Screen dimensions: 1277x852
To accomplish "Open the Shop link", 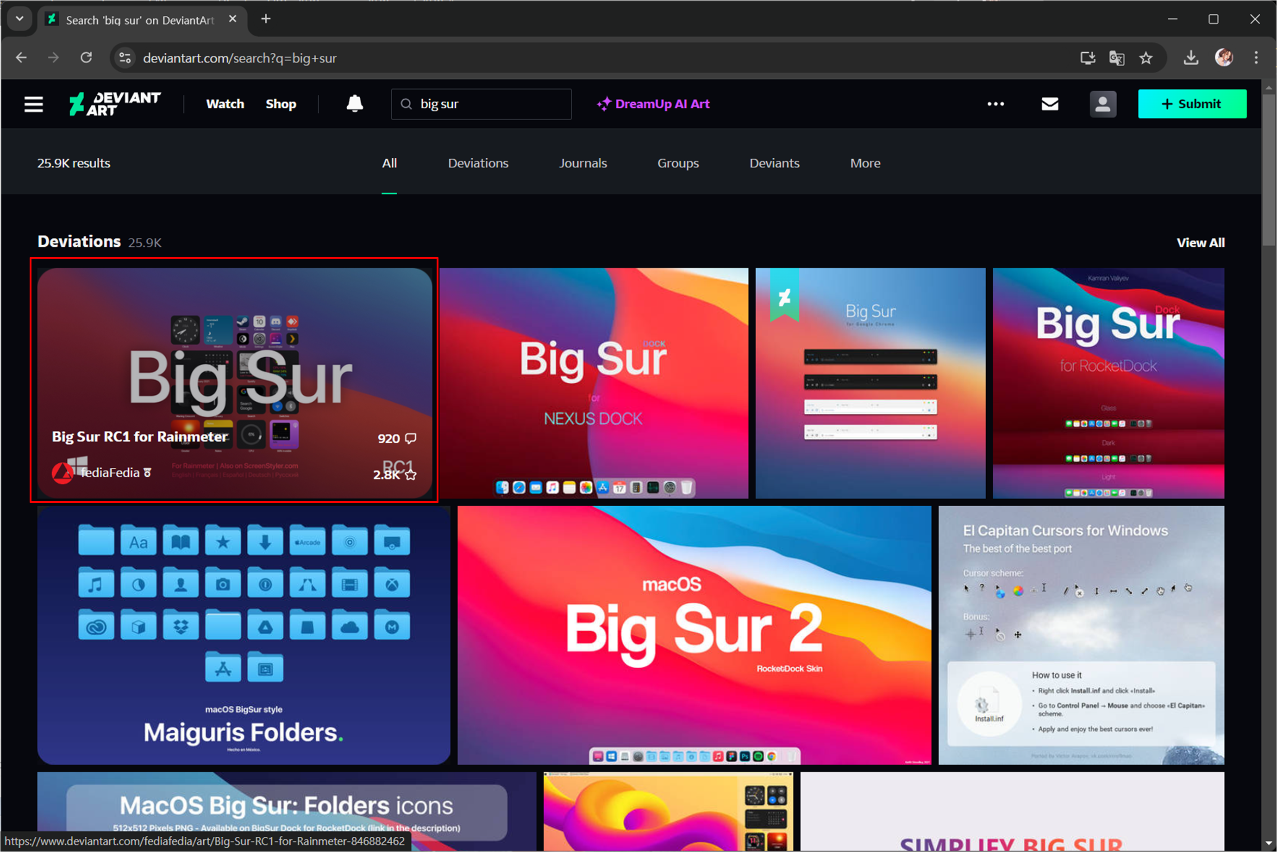I will (281, 104).
